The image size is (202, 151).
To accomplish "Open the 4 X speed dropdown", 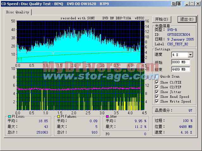I will pyautogui.click(x=190, y=55).
